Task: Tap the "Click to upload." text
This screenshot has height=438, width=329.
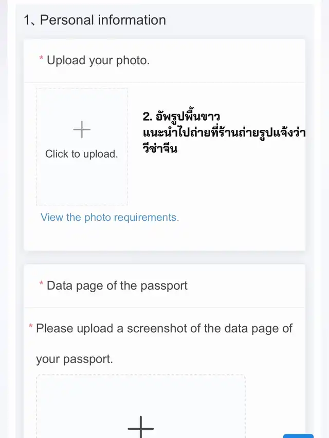Action: point(81,154)
